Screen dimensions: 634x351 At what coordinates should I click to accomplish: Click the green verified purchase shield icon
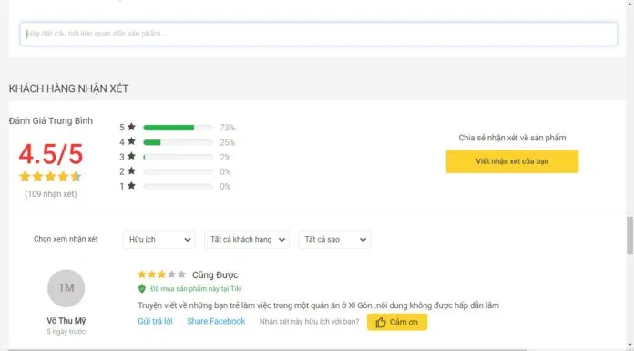(142, 289)
